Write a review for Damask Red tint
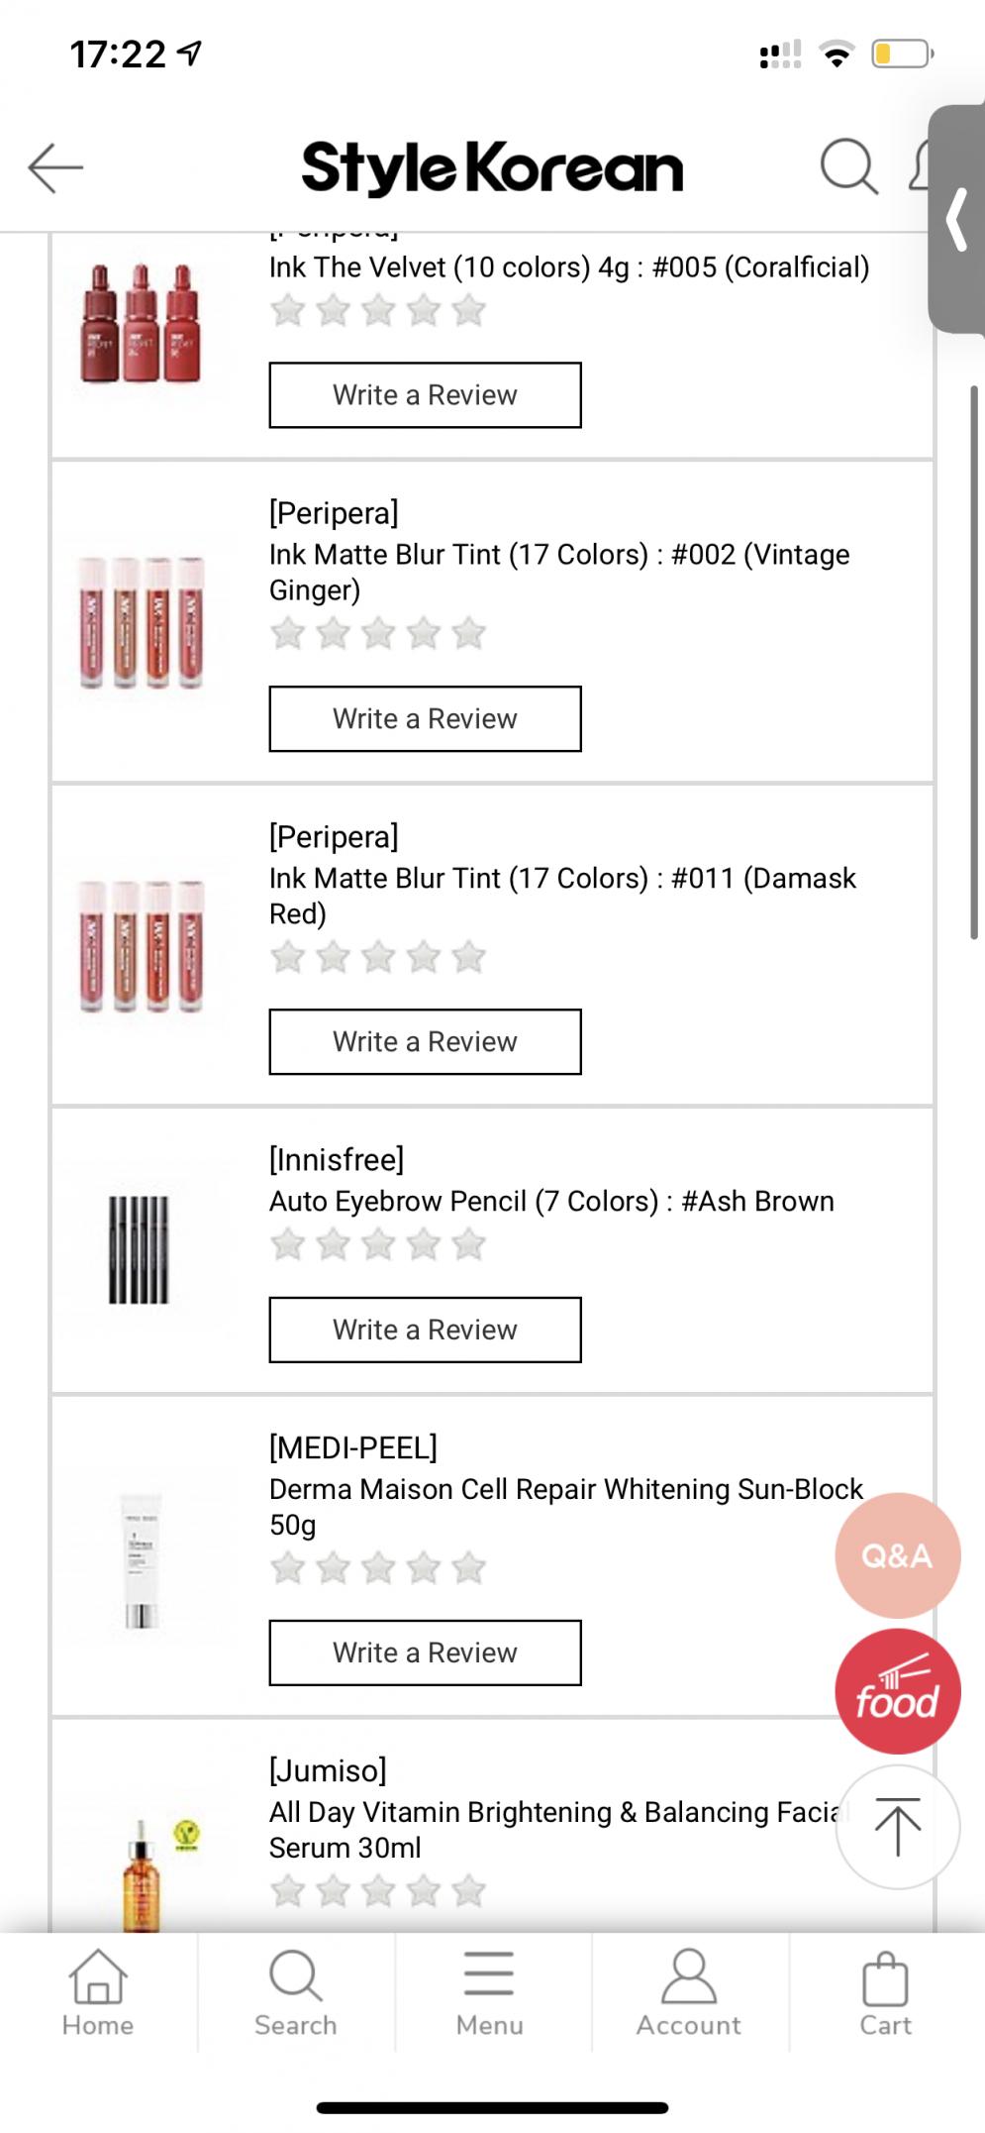The width and height of the screenshot is (985, 2133). pyautogui.click(x=425, y=1041)
